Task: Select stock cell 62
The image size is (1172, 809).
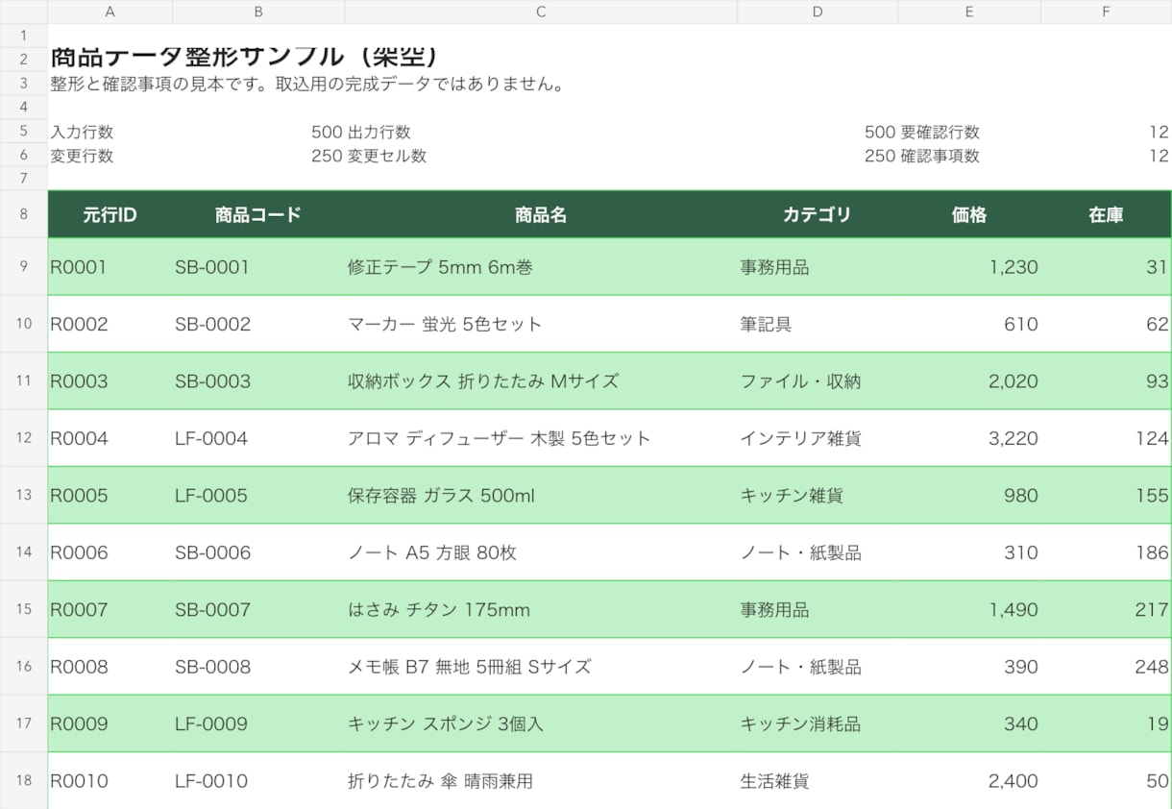Action: [x=1107, y=324]
